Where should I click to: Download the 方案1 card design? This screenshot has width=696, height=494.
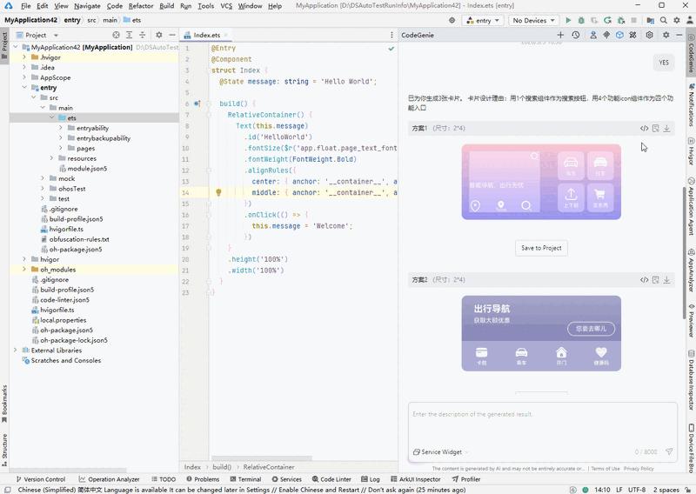[667, 129]
